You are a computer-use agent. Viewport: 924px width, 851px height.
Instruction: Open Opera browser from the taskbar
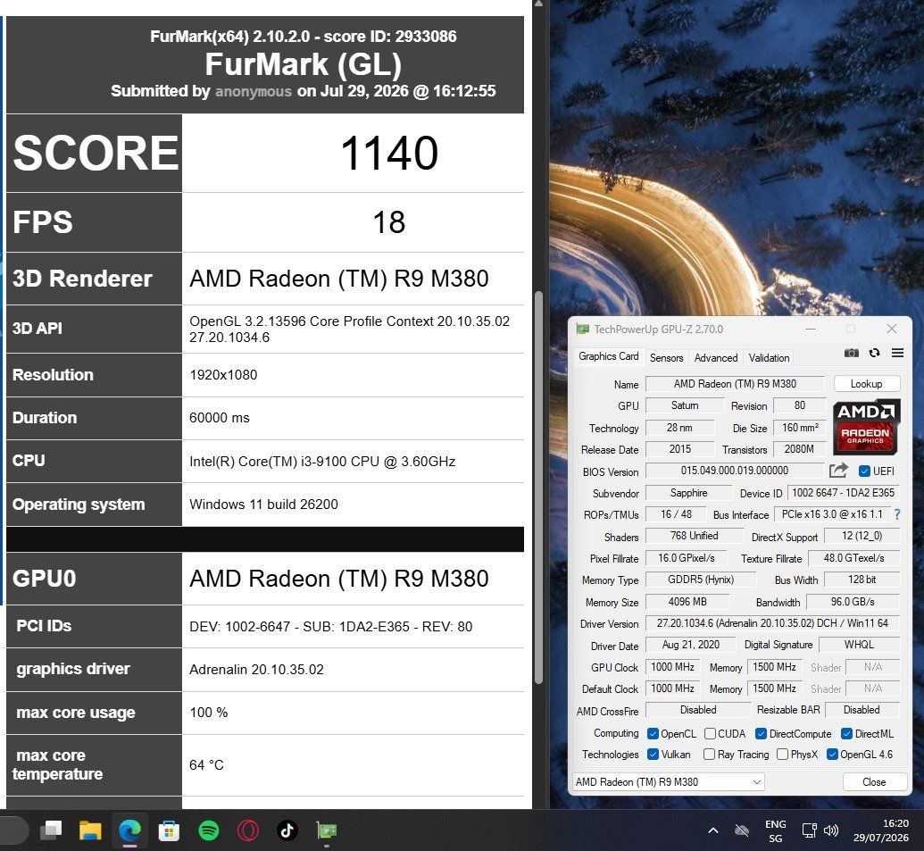[x=248, y=830]
